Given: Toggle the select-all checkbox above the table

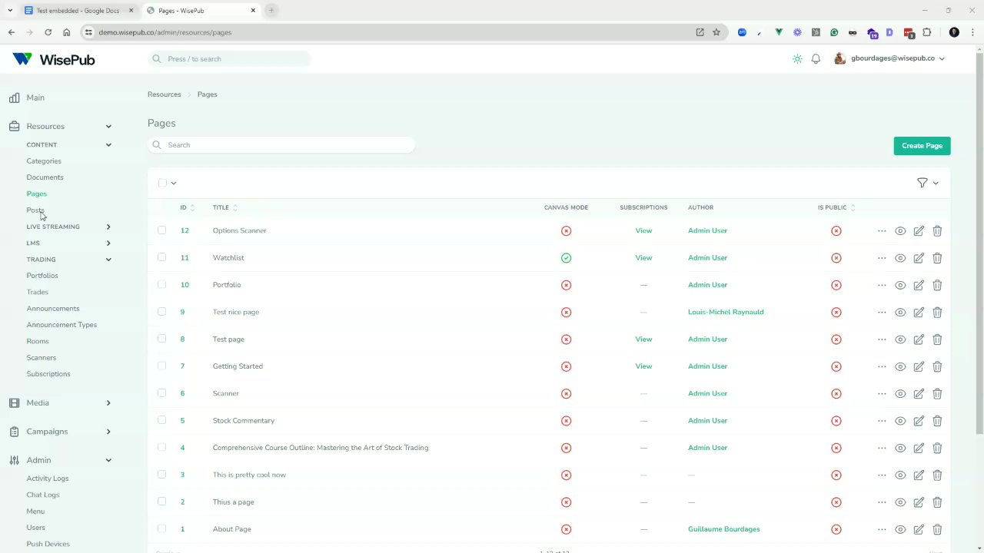Looking at the screenshot, I should coord(162,183).
